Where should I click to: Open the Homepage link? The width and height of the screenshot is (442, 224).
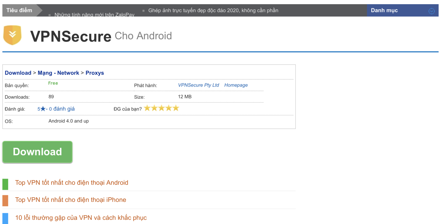click(236, 85)
